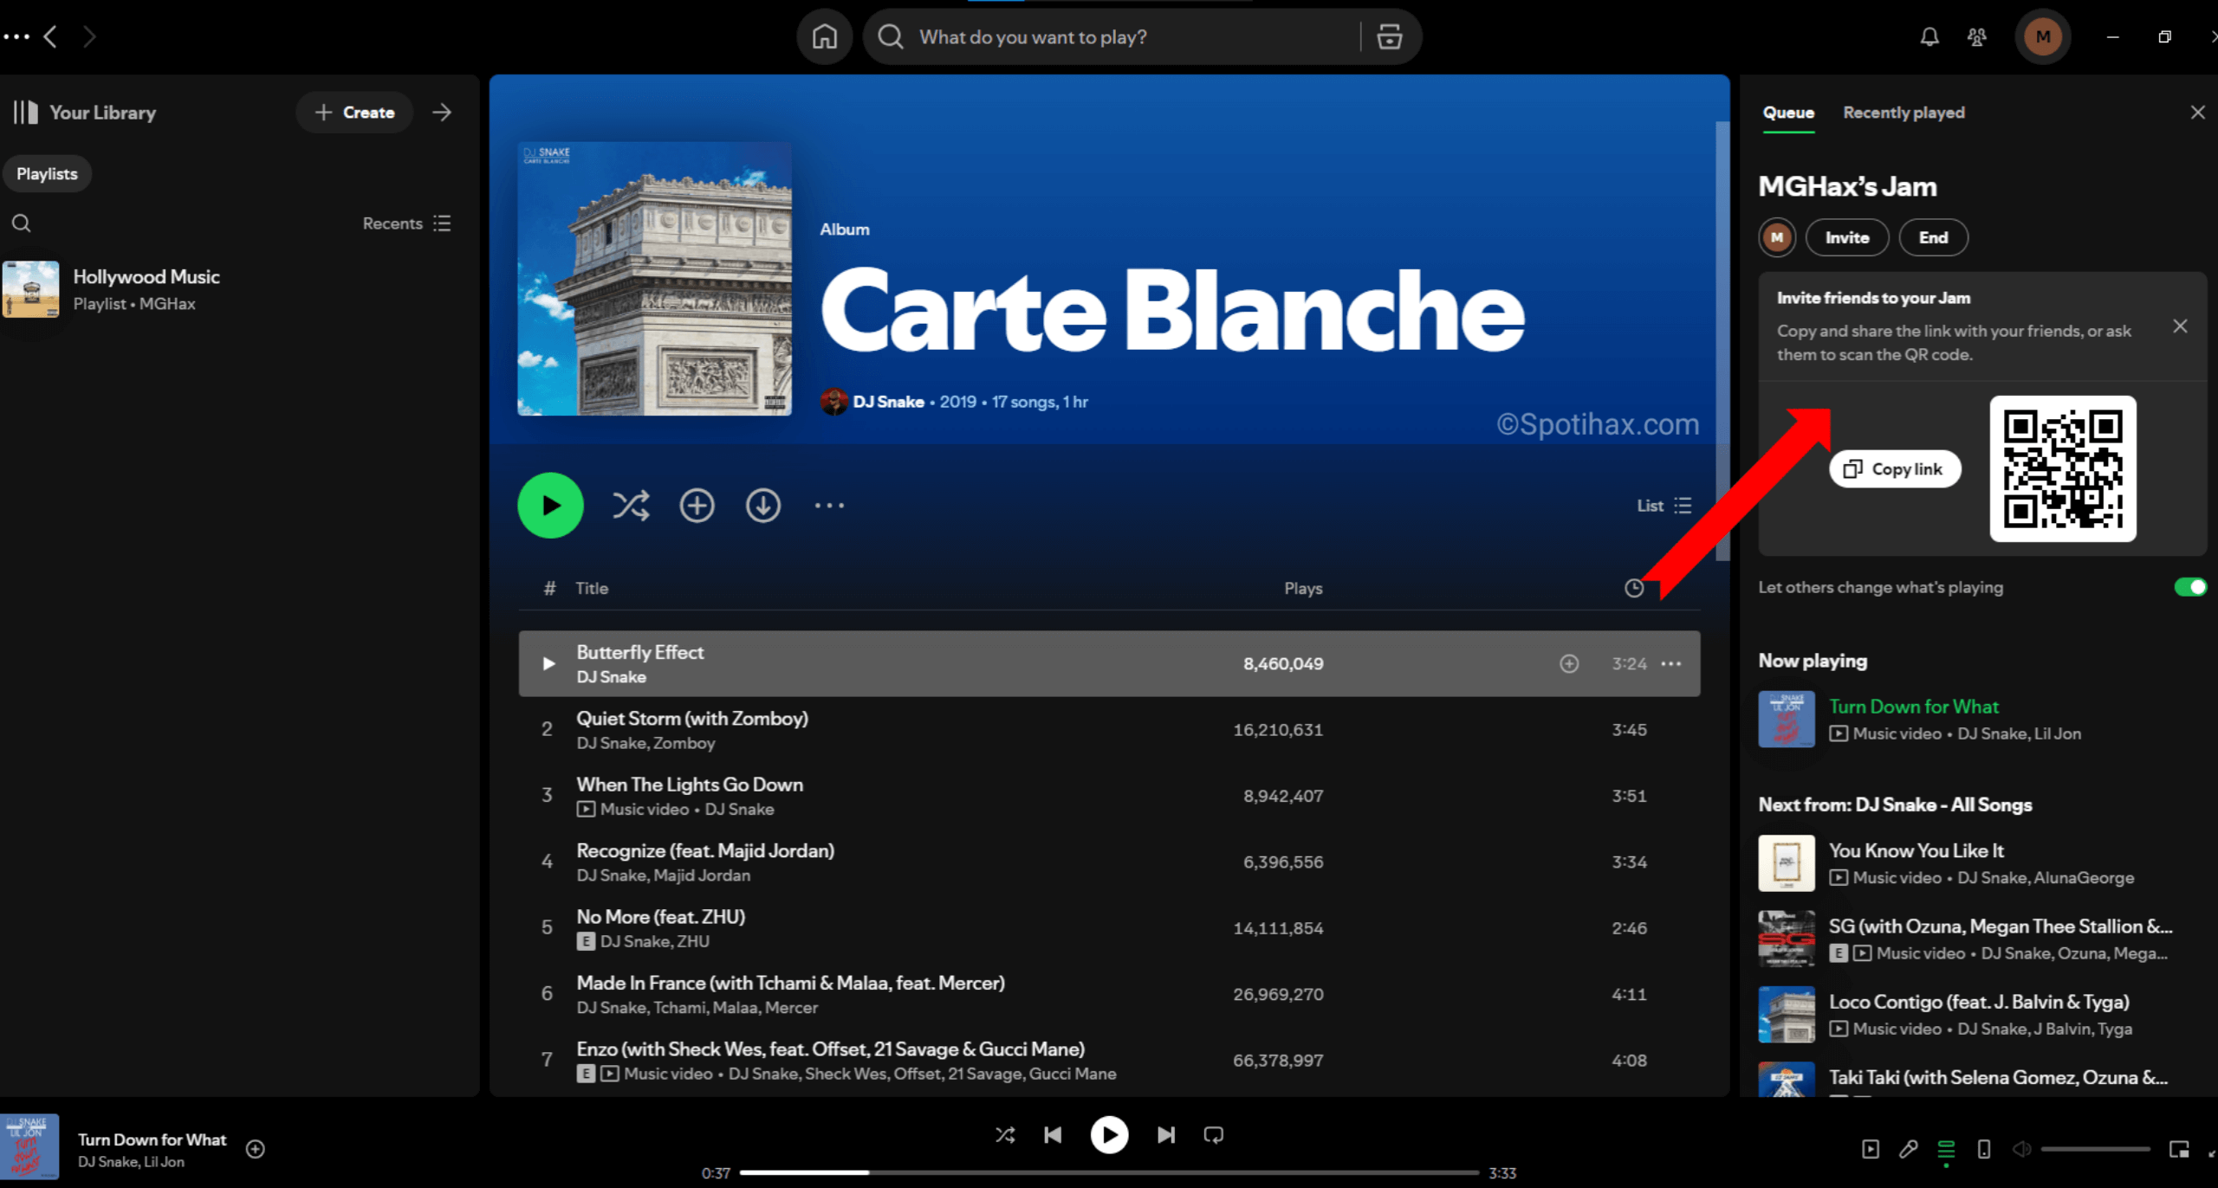Close the Queue panel
This screenshot has height=1188, width=2218.
point(2197,113)
